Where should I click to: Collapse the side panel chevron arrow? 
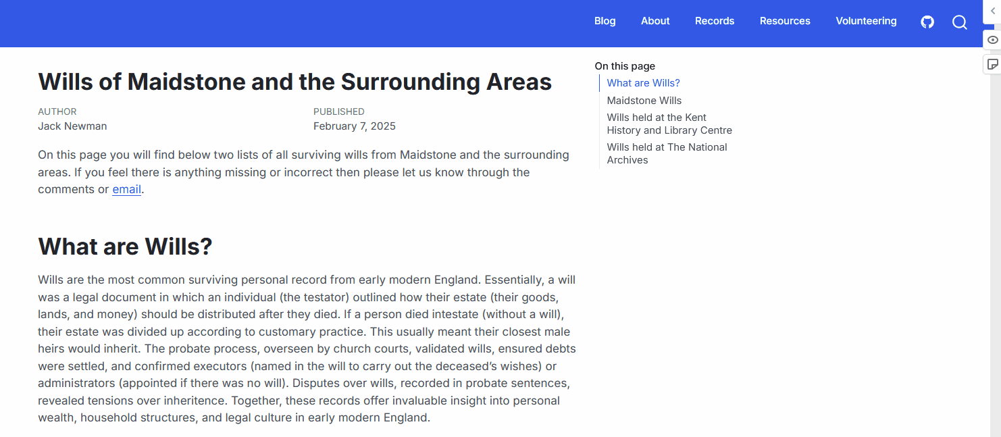click(992, 11)
